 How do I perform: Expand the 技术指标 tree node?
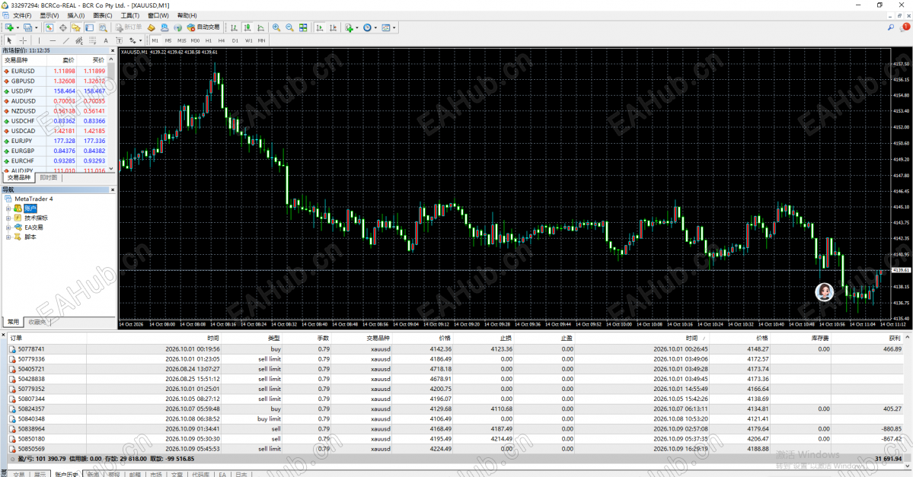click(8, 218)
